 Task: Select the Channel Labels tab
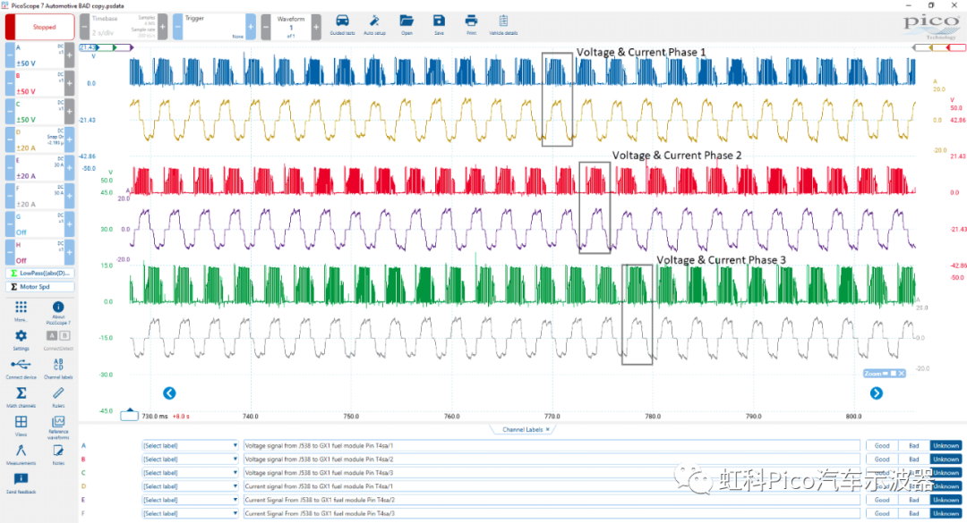click(x=523, y=430)
